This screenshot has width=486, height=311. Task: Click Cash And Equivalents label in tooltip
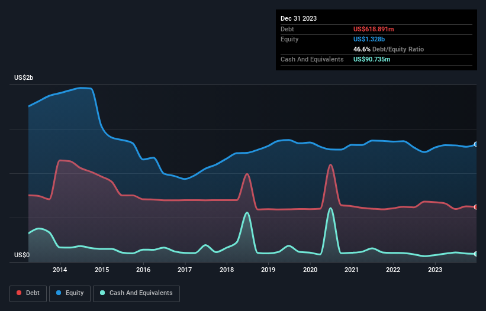tap(312, 59)
